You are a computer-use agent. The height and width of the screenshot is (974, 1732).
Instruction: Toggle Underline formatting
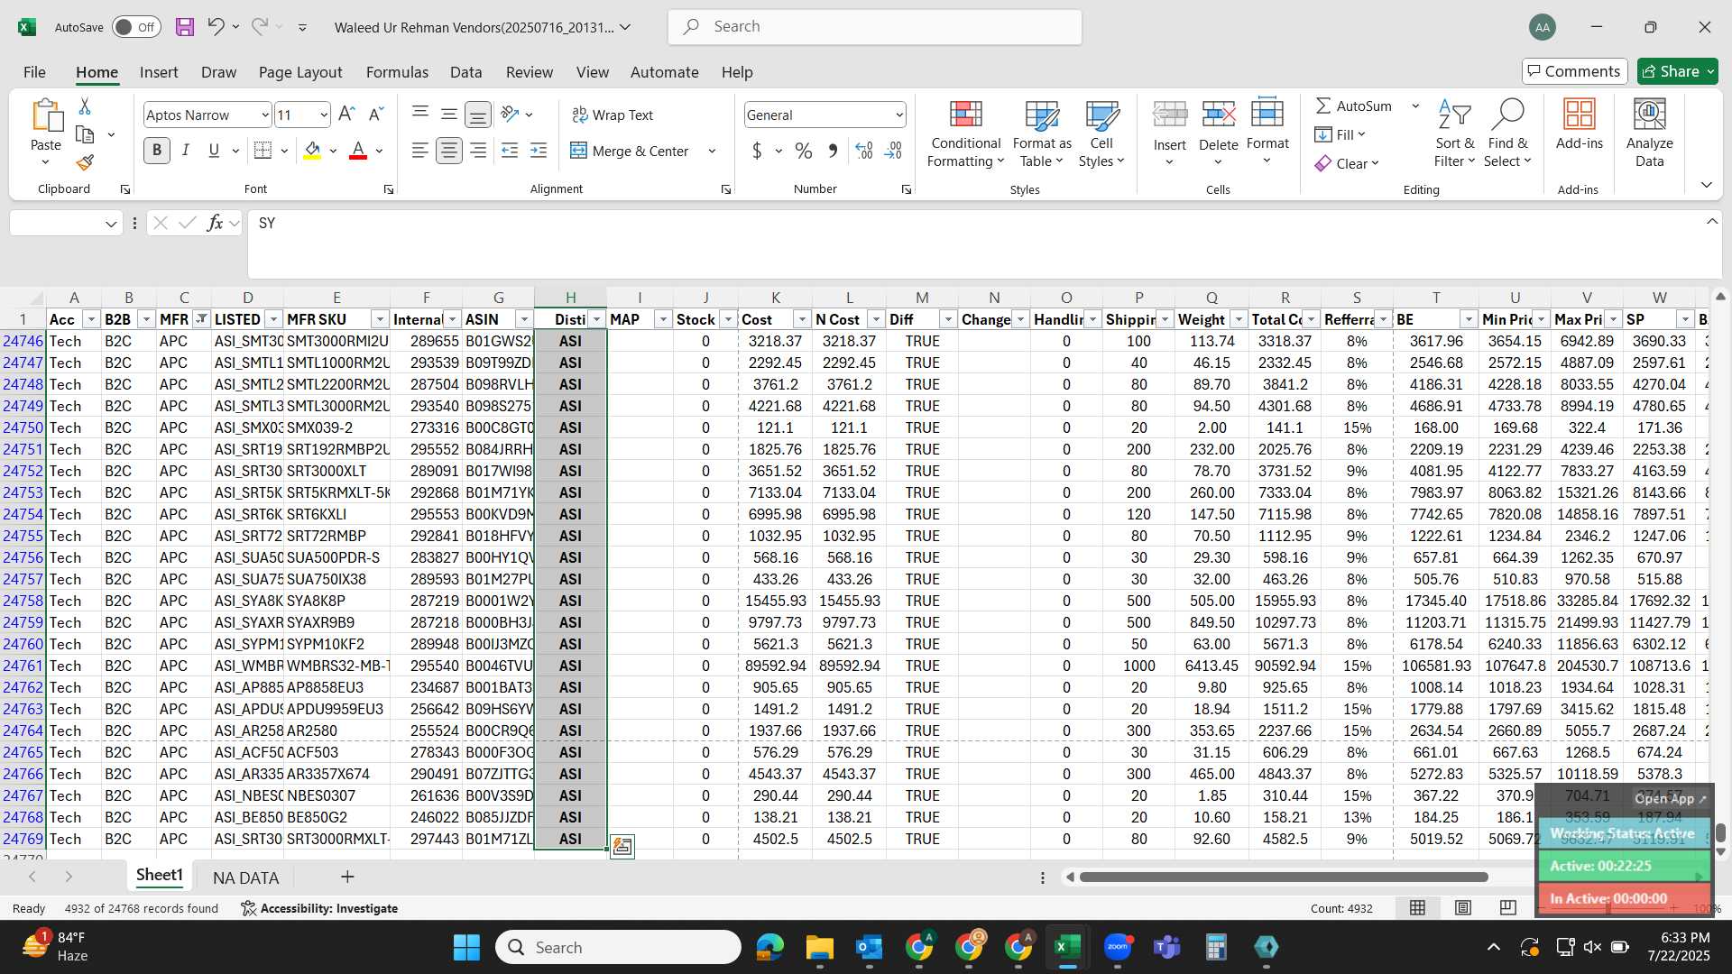click(x=214, y=151)
